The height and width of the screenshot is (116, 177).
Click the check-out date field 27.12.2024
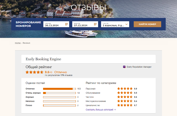(x=85, y=24)
